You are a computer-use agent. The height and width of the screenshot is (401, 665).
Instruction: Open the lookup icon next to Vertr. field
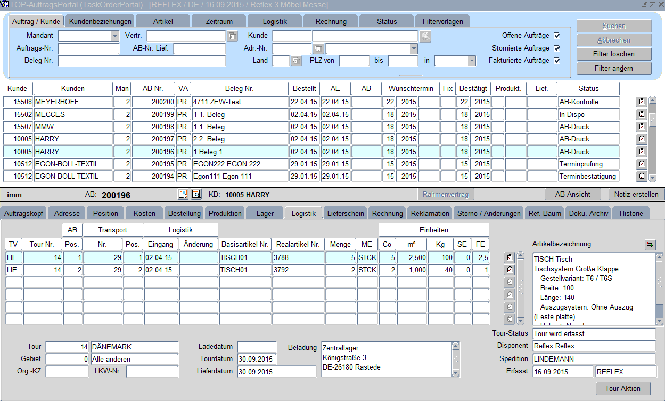(x=232, y=36)
